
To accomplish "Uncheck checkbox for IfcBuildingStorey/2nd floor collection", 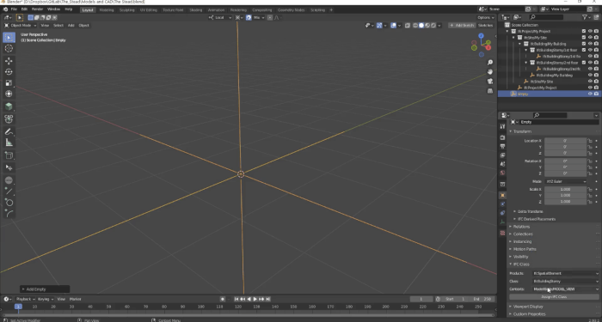I will pyautogui.click(x=584, y=63).
